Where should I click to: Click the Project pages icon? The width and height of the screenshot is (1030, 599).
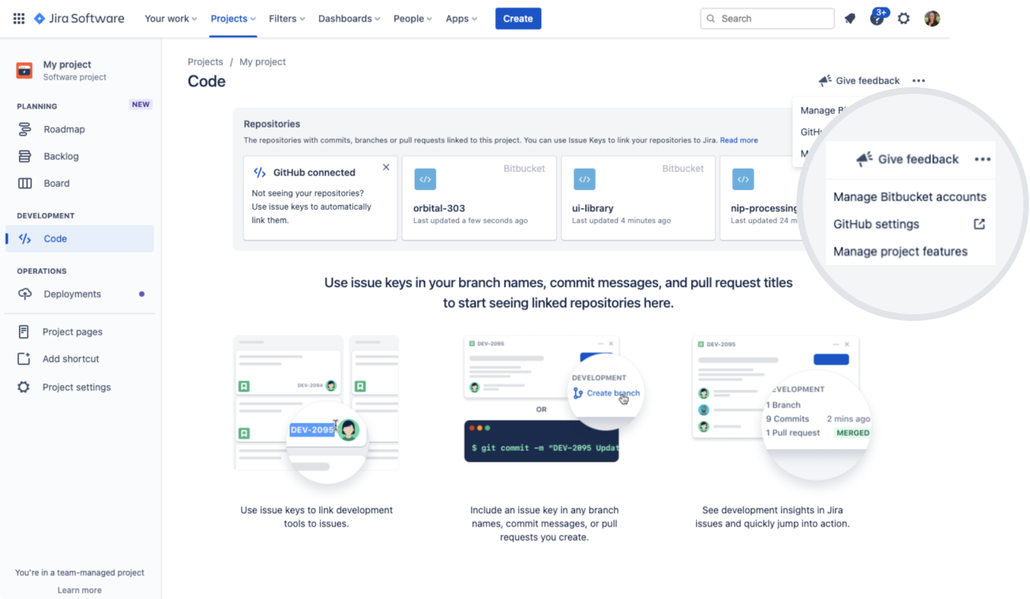(x=24, y=332)
